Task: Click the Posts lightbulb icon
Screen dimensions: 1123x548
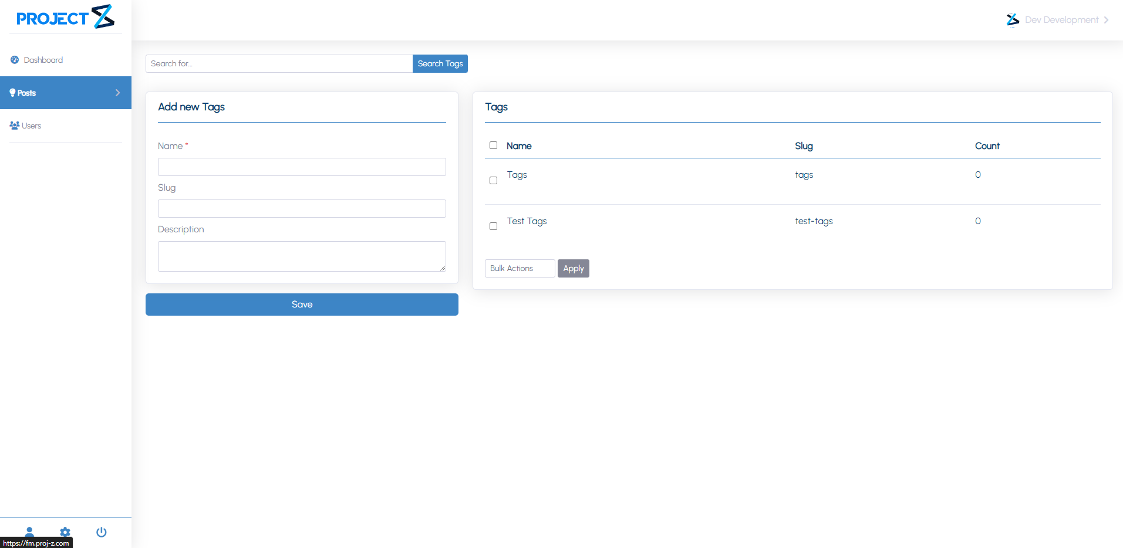Action: click(x=12, y=93)
